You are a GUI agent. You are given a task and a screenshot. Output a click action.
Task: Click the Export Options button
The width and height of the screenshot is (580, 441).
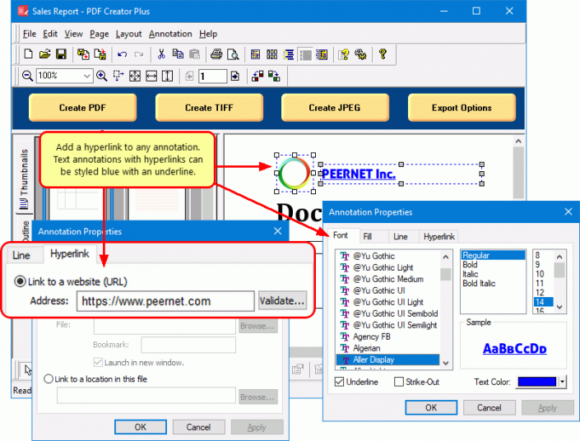[x=462, y=108]
